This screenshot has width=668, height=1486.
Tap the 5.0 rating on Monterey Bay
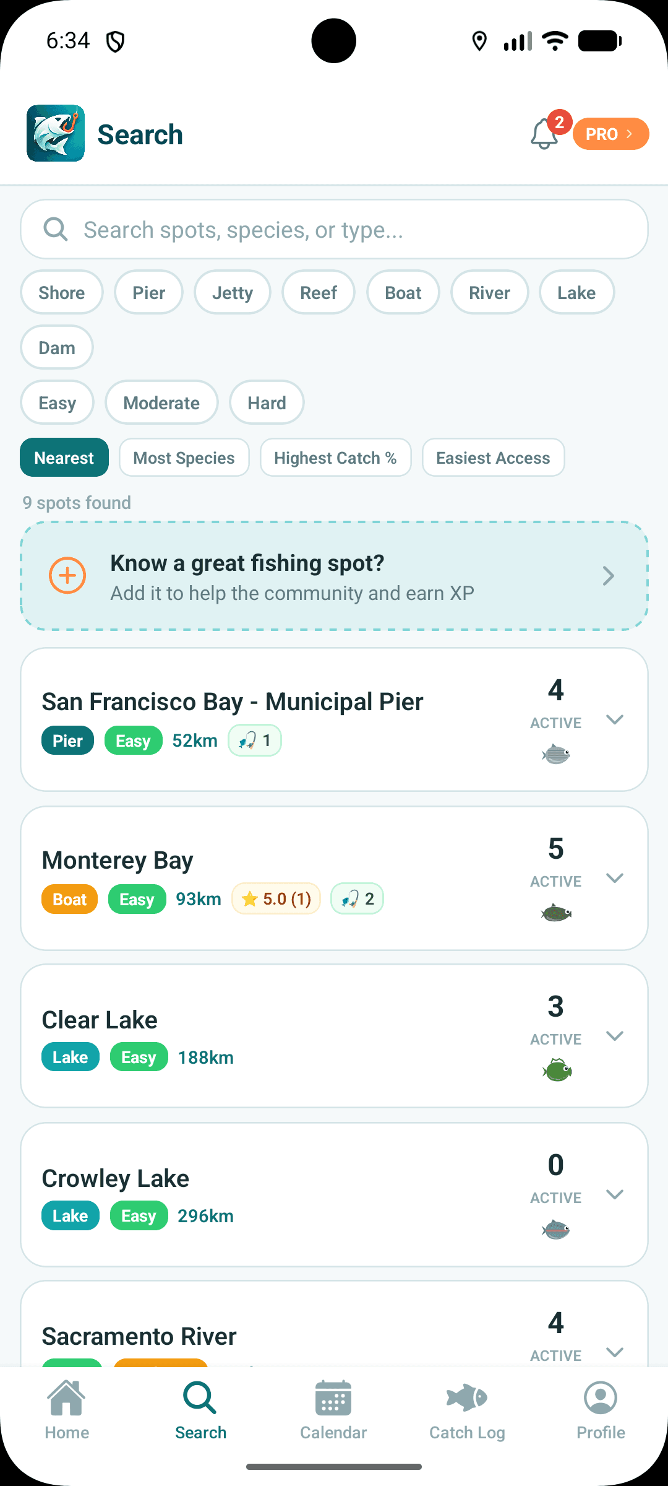pos(275,898)
